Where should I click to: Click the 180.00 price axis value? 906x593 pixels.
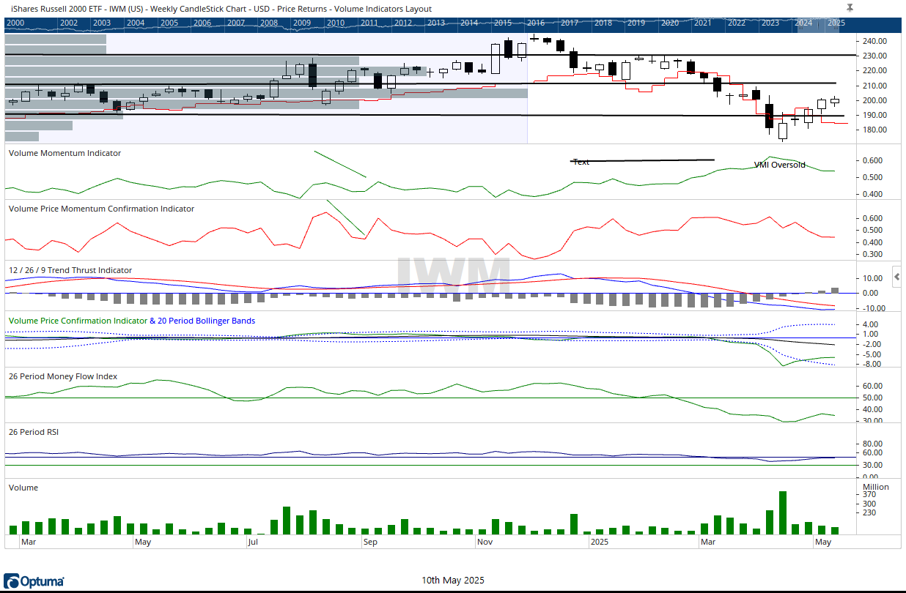pos(876,130)
